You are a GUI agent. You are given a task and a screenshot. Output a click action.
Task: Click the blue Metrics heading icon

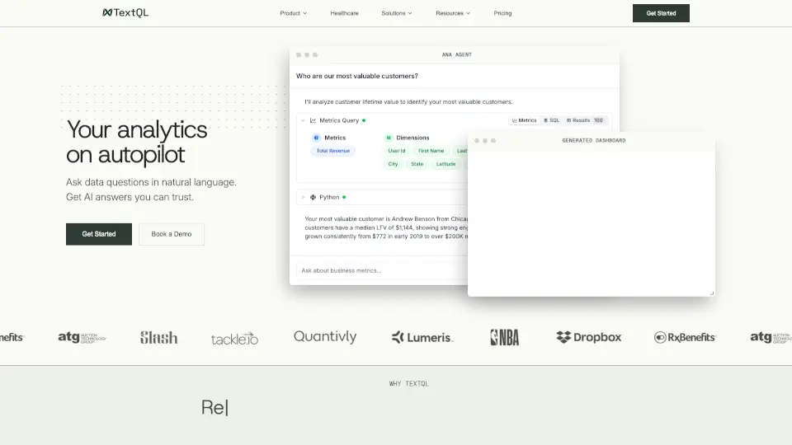point(316,138)
